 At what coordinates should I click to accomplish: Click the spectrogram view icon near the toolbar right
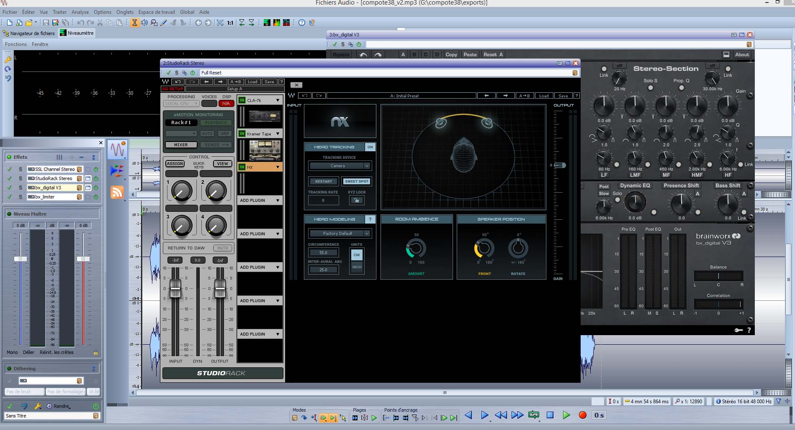[277, 23]
